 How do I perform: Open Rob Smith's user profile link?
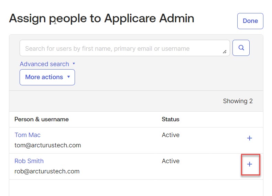(x=29, y=161)
